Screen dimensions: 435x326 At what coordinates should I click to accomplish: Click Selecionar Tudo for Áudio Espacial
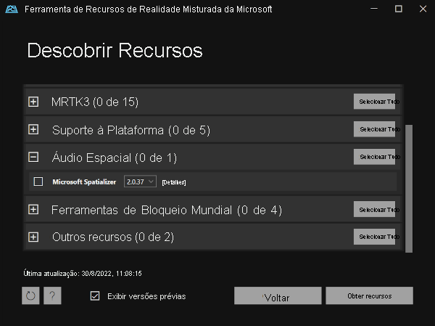[375, 157]
